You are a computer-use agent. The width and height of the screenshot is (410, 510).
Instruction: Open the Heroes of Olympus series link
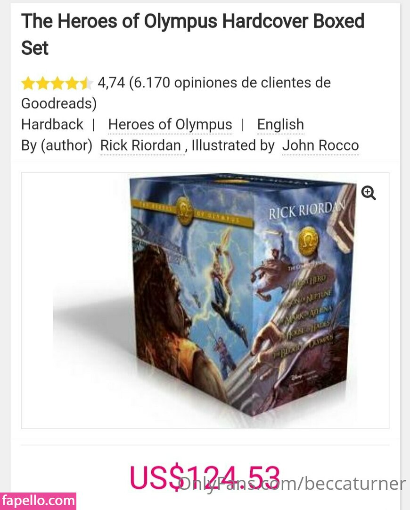tap(170, 125)
